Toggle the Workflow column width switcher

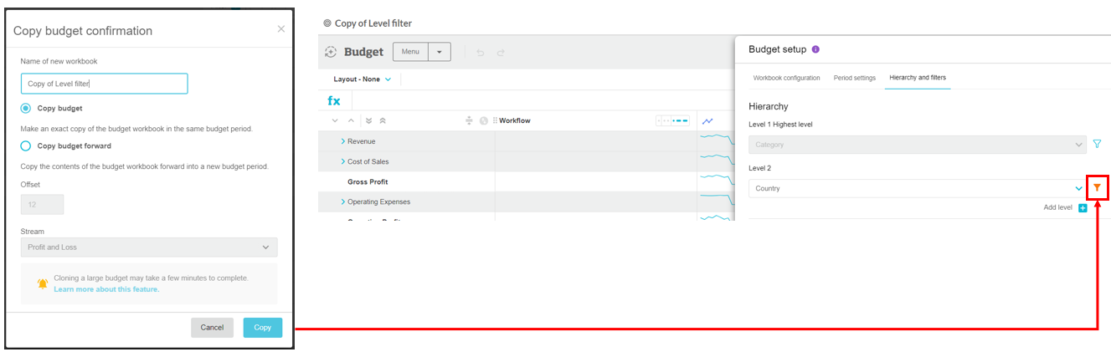pyautogui.click(x=672, y=120)
